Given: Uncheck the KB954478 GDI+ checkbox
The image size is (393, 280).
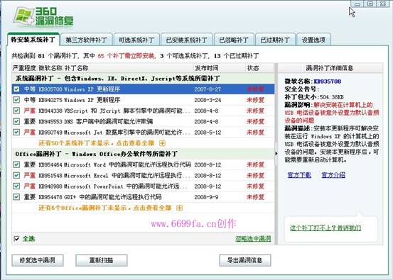Looking at the screenshot, I should coord(16,197).
